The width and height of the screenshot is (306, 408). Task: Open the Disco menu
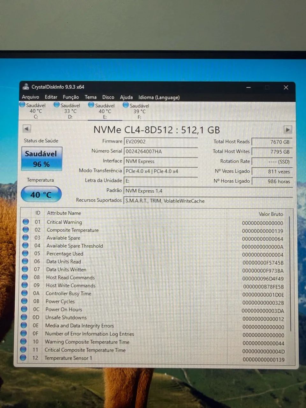point(108,97)
